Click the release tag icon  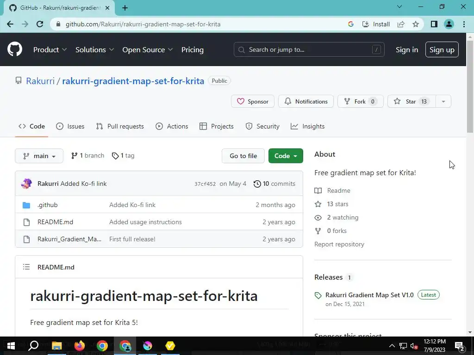click(x=318, y=295)
